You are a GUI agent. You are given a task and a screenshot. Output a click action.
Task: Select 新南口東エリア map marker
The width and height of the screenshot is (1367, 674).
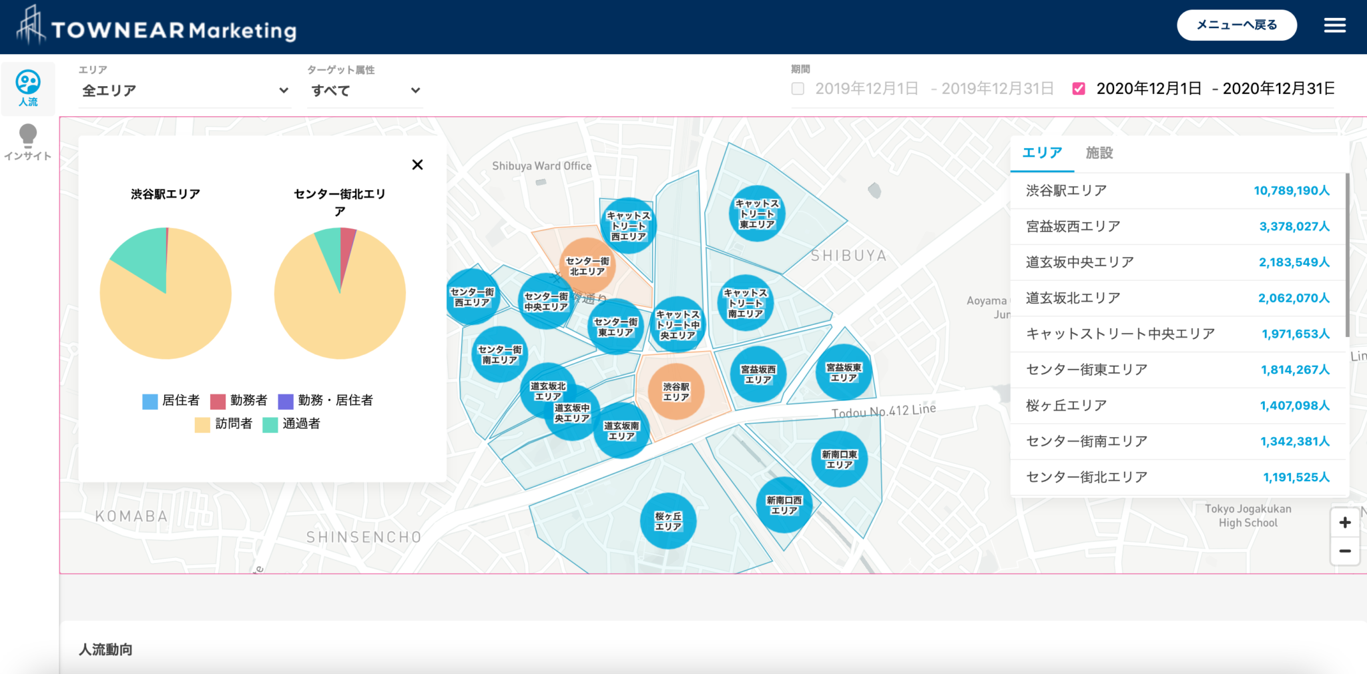pos(839,459)
